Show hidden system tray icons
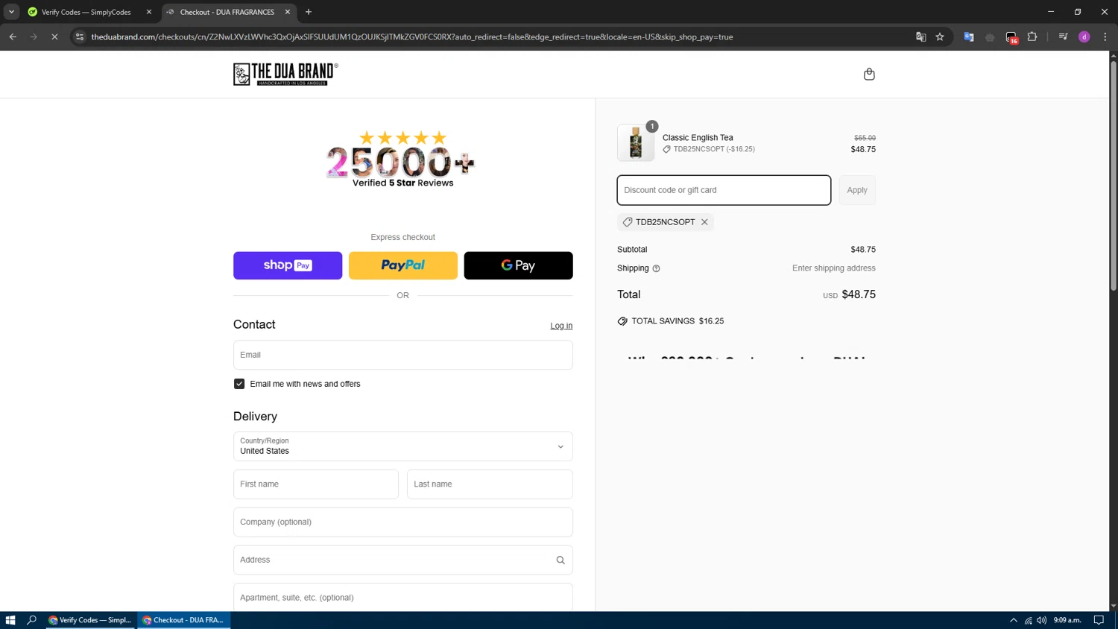 [1014, 620]
